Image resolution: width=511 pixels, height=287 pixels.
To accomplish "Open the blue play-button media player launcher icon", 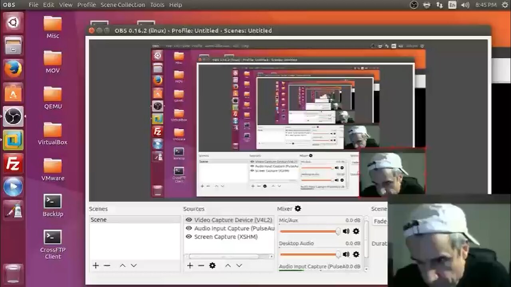I will pos(13,187).
